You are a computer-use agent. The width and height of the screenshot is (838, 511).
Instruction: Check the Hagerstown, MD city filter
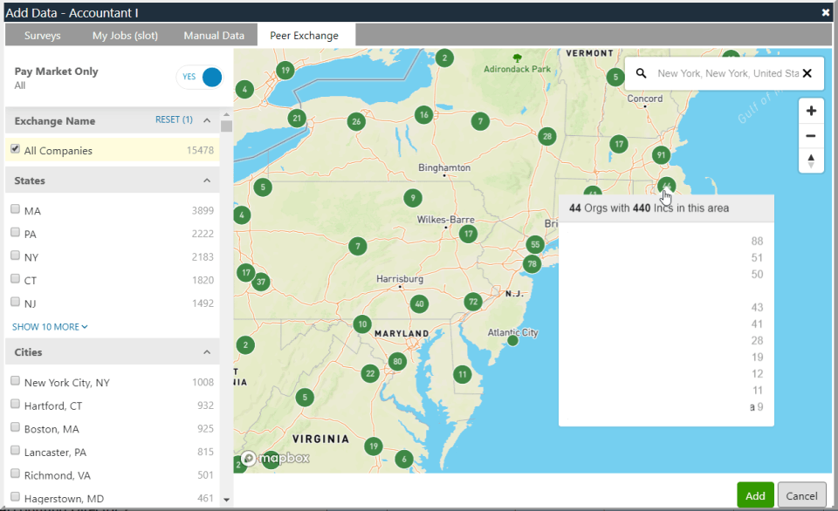15,496
